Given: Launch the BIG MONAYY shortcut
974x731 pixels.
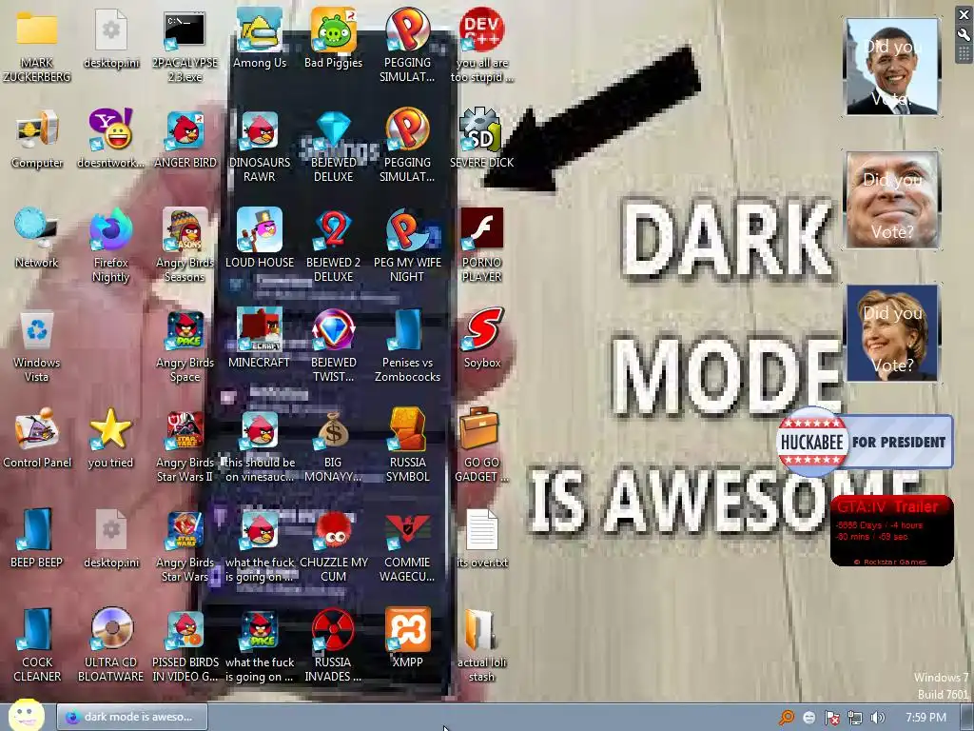Looking at the screenshot, I should click(334, 446).
